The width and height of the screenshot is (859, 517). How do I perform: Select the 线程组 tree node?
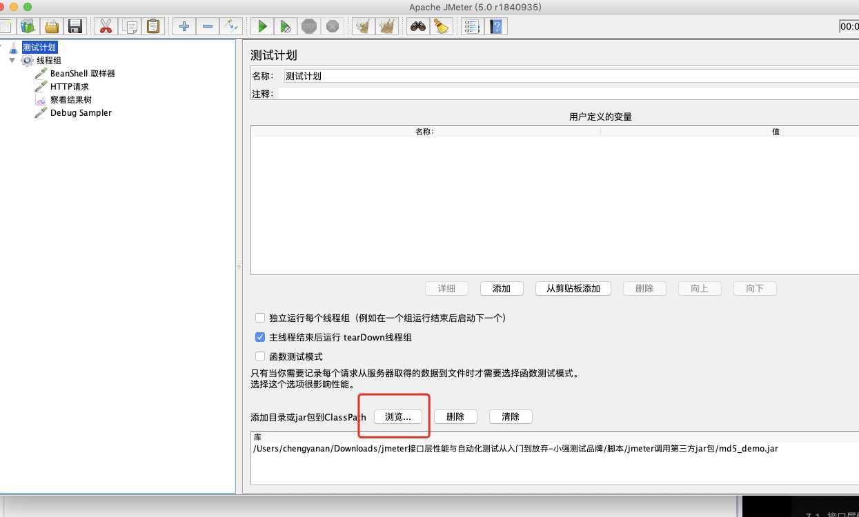pos(48,61)
